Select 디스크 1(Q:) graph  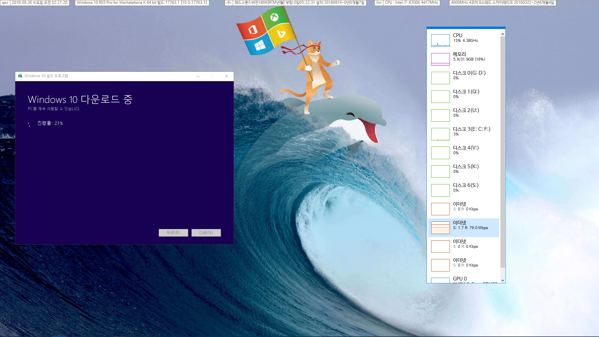click(x=440, y=96)
